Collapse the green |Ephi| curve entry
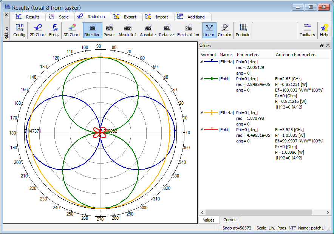 201,79
